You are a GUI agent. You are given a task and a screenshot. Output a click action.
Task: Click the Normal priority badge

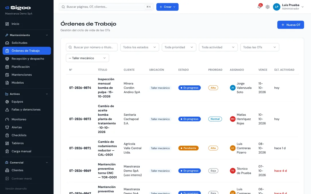click(x=215, y=119)
